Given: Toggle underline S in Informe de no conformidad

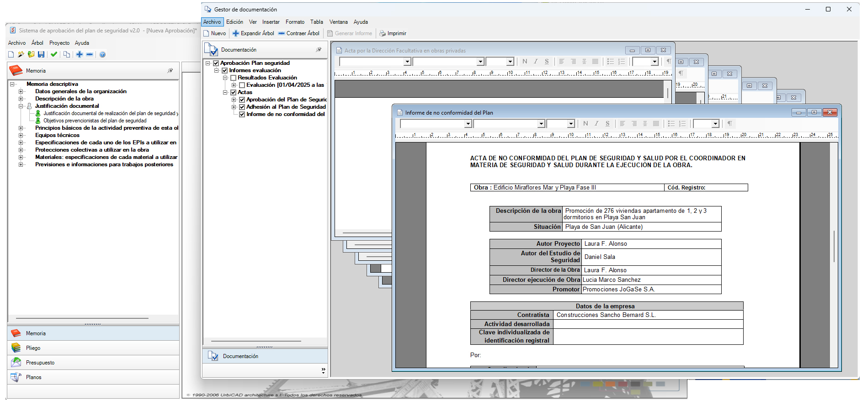Looking at the screenshot, I should tap(607, 124).
